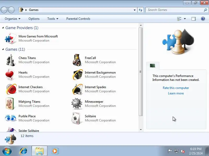Click the network tray icon
Screen dimensions: 209x156
click(x=176, y=151)
